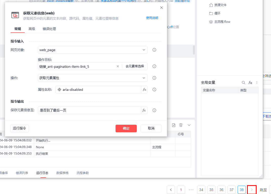This screenshot has width=271, height=194.
Task: Clear the run log with trash icon
Action: 181,125
